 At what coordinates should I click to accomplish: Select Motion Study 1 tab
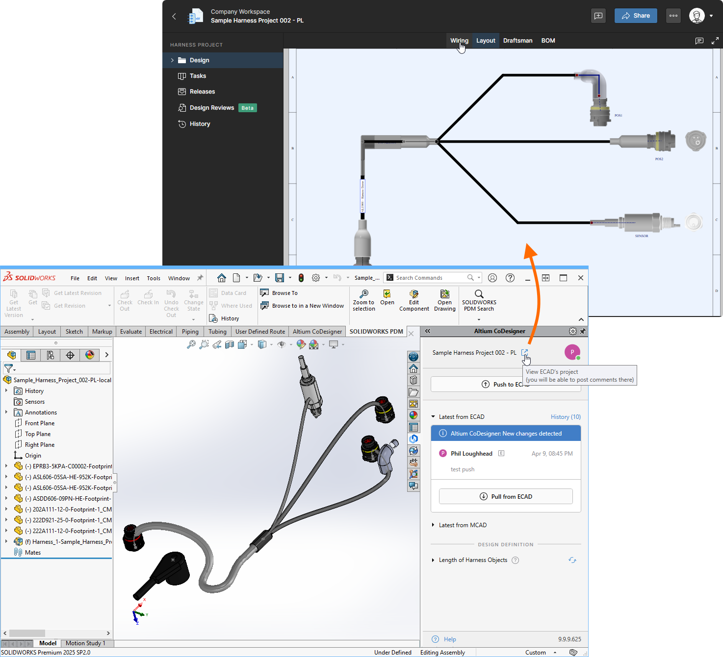(85, 643)
